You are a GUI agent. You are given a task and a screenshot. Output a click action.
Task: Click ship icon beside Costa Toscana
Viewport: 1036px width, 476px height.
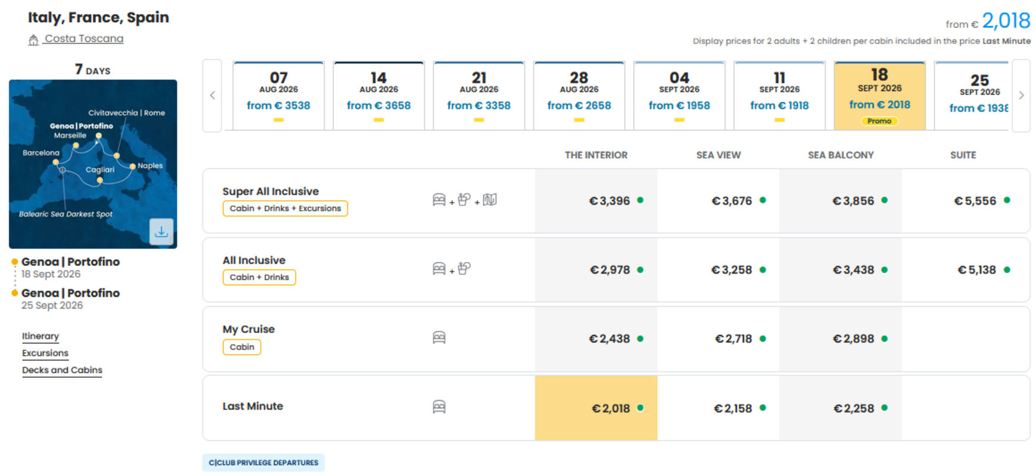[33, 40]
